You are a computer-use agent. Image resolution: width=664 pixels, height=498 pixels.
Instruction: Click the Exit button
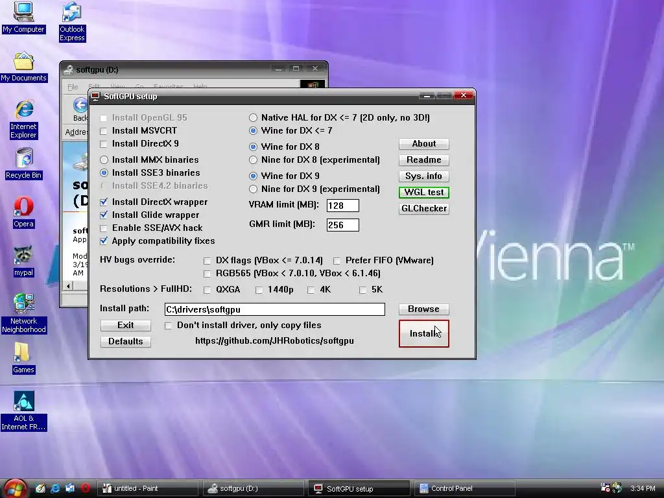click(x=126, y=326)
